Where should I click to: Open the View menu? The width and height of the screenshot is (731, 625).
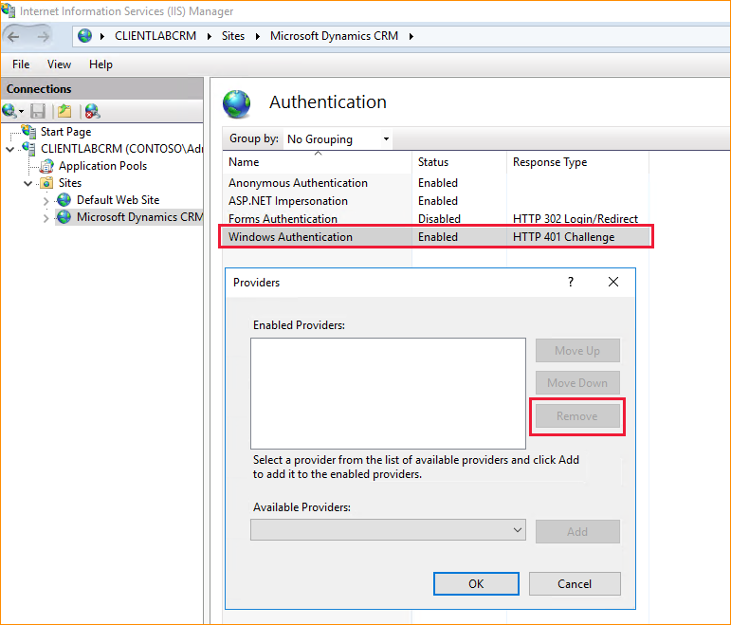pos(59,64)
